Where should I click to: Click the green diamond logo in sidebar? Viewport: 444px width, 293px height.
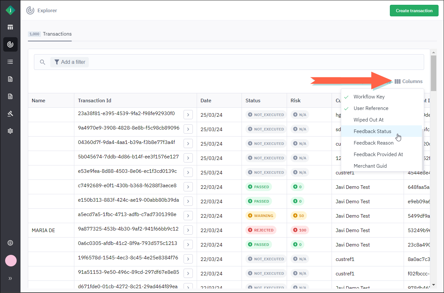10,10
